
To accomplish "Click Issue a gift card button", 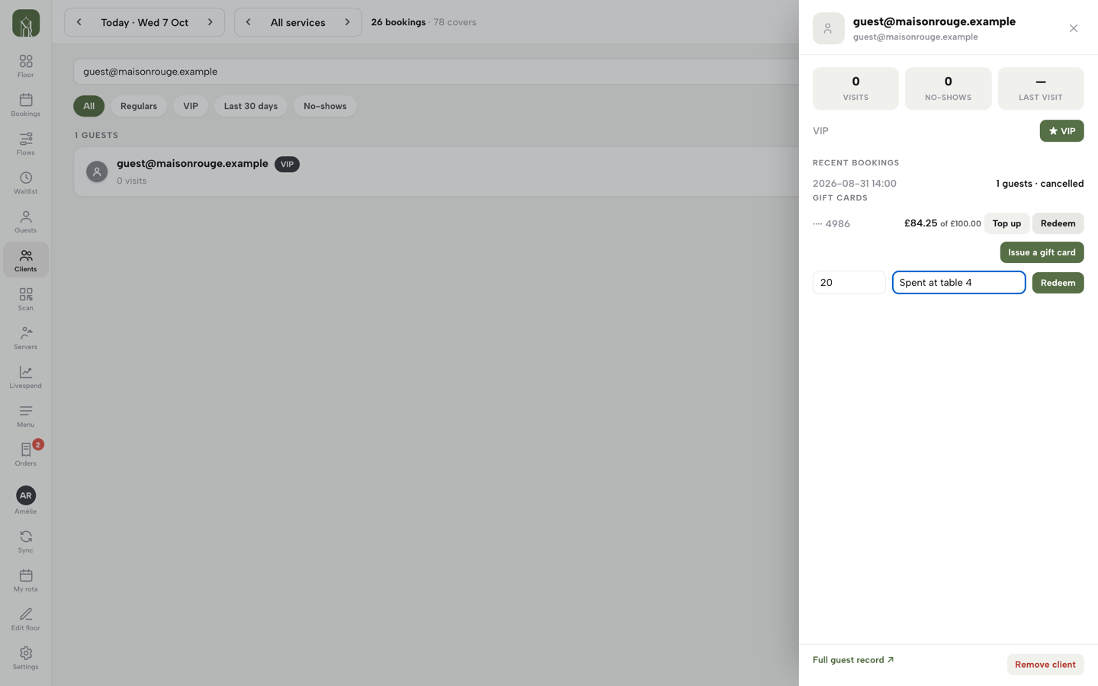I will (1042, 252).
